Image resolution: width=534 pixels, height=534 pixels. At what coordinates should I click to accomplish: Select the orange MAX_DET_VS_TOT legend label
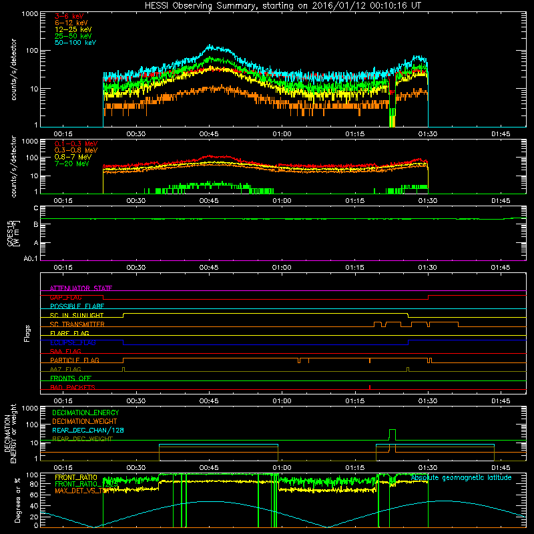[83, 491]
